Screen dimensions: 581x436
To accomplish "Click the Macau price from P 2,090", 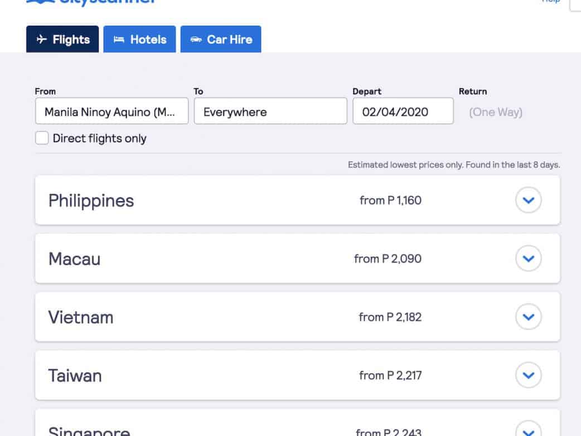I will click(x=388, y=259).
